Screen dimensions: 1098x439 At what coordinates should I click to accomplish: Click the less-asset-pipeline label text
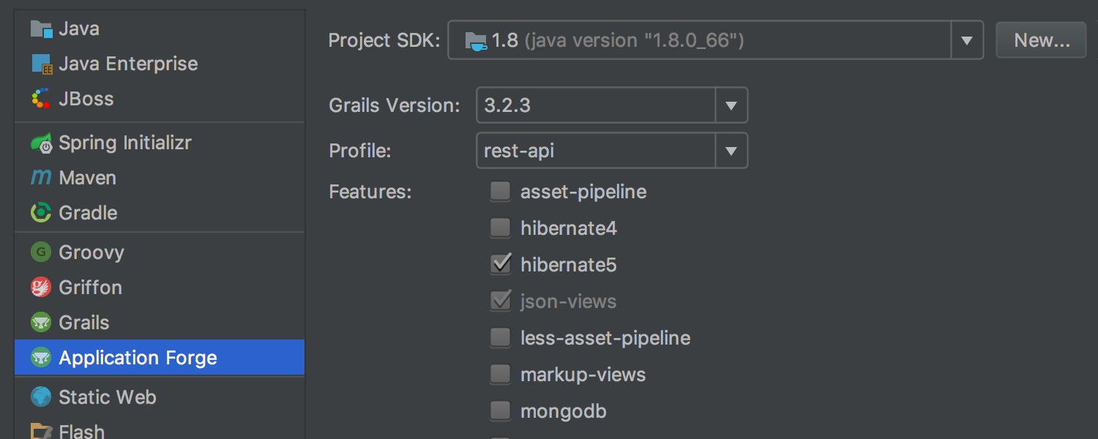[605, 338]
